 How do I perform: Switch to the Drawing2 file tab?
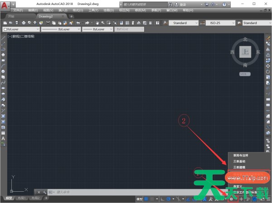click(x=46, y=16)
